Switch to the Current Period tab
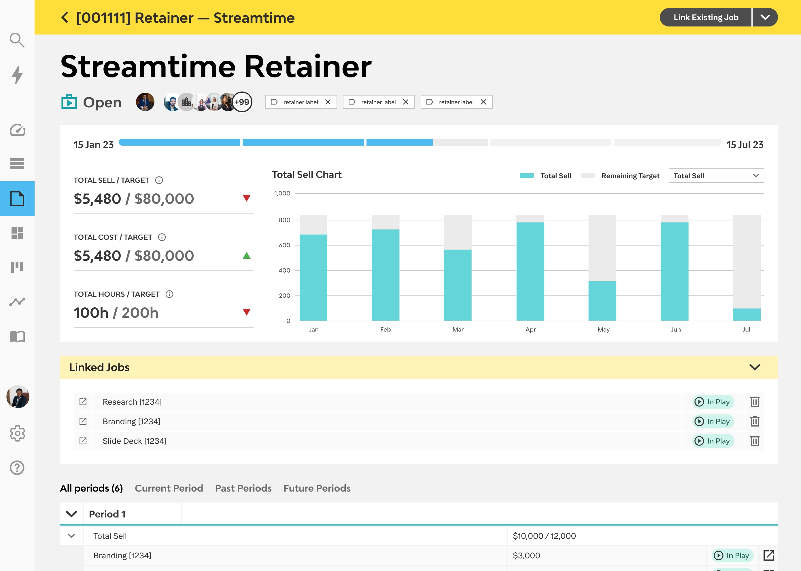 tap(169, 488)
